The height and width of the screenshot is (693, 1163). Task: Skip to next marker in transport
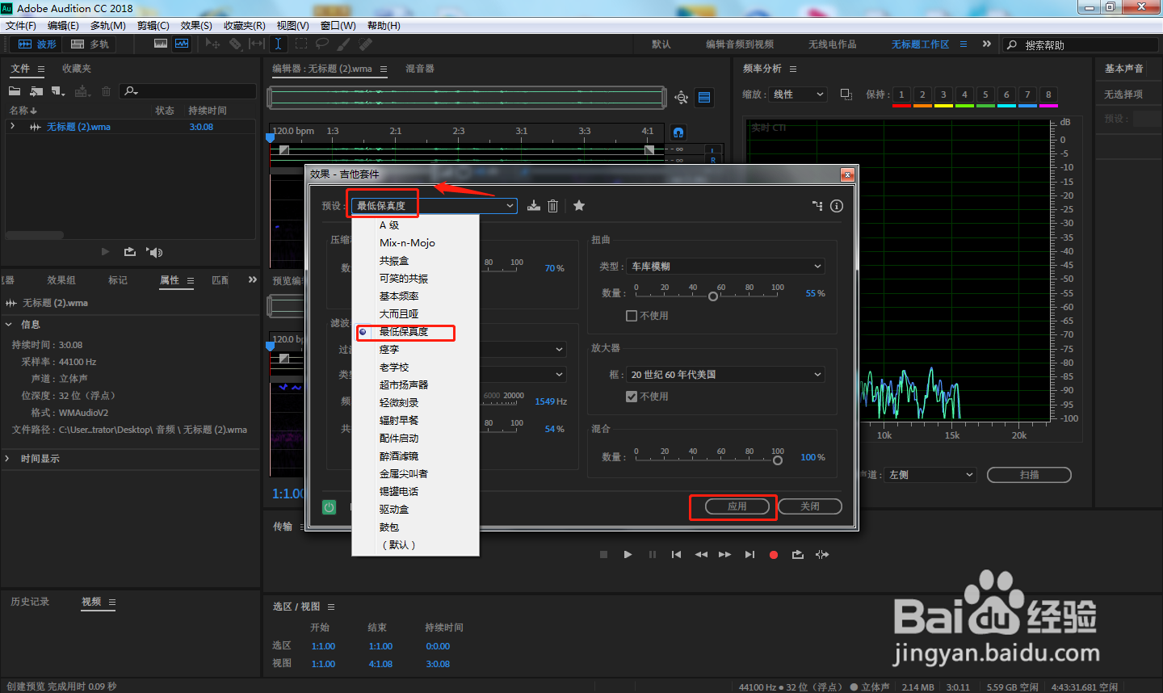coord(749,555)
